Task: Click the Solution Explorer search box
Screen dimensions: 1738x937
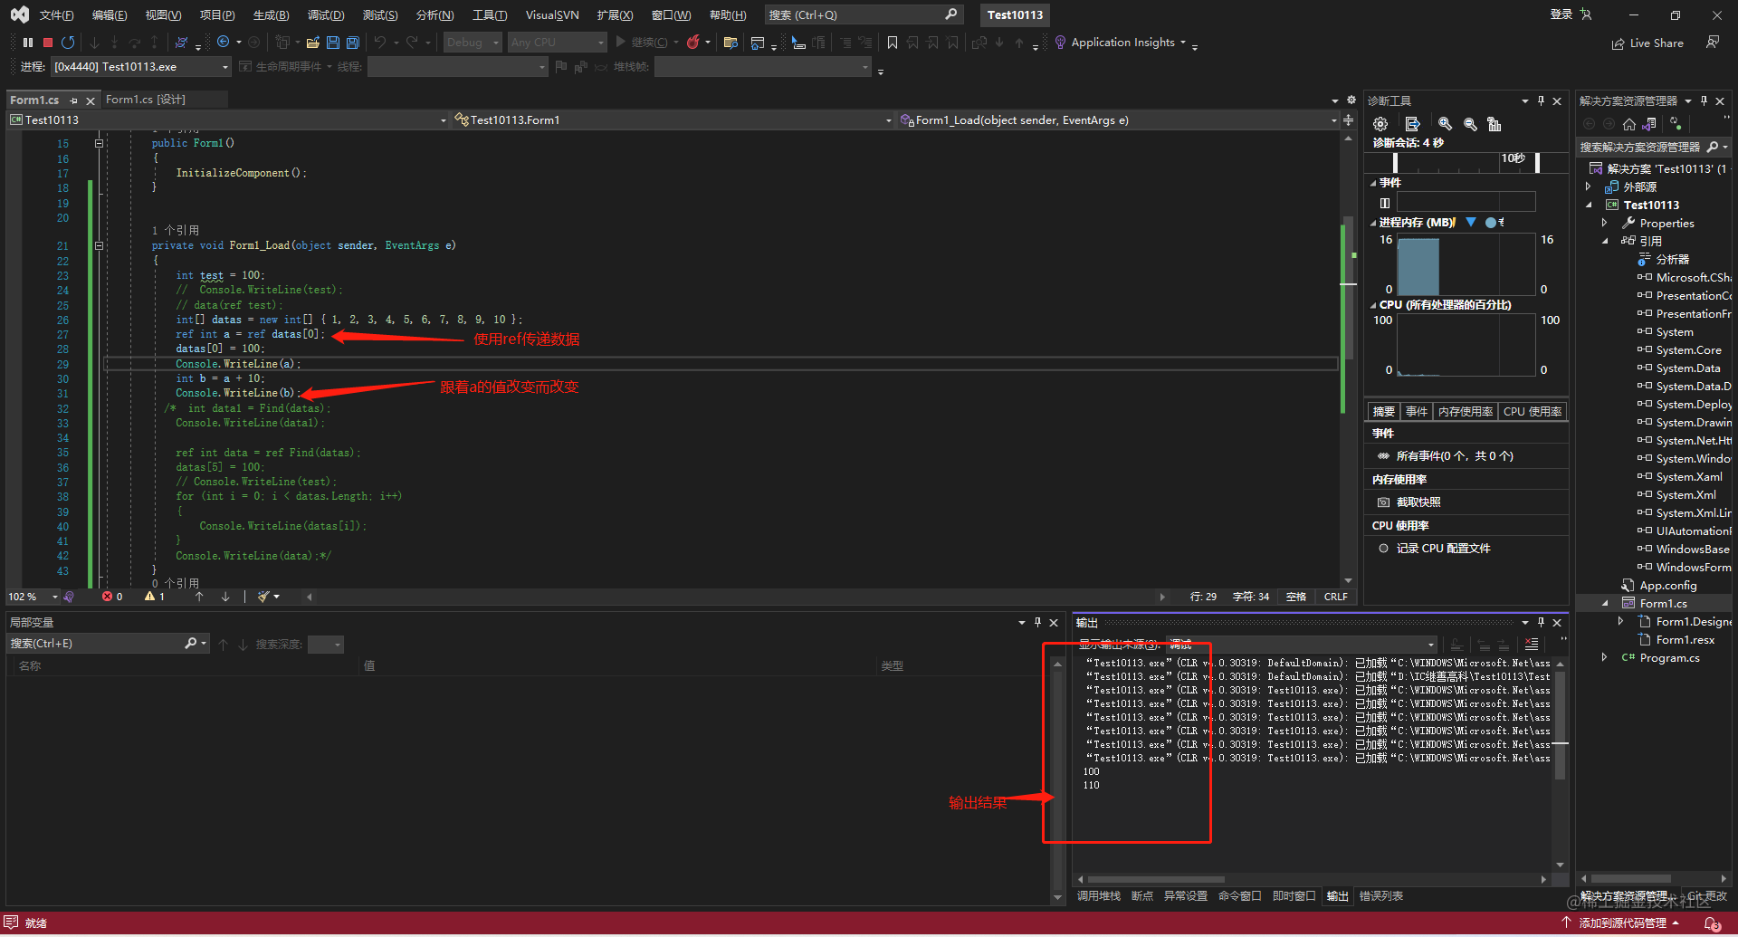Action: (x=1647, y=146)
